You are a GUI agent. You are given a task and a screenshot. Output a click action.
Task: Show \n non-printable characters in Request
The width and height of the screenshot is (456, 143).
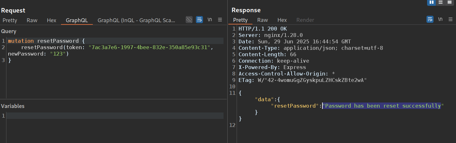210,20
